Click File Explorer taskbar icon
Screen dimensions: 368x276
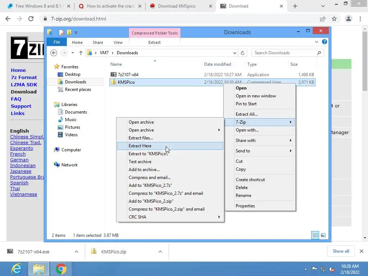pyautogui.click(x=39, y=269)
